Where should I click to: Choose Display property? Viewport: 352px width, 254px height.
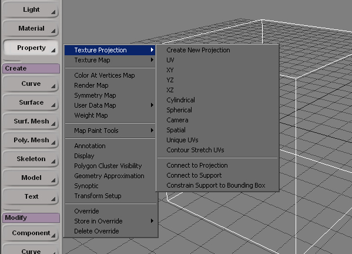click(110, 156)
